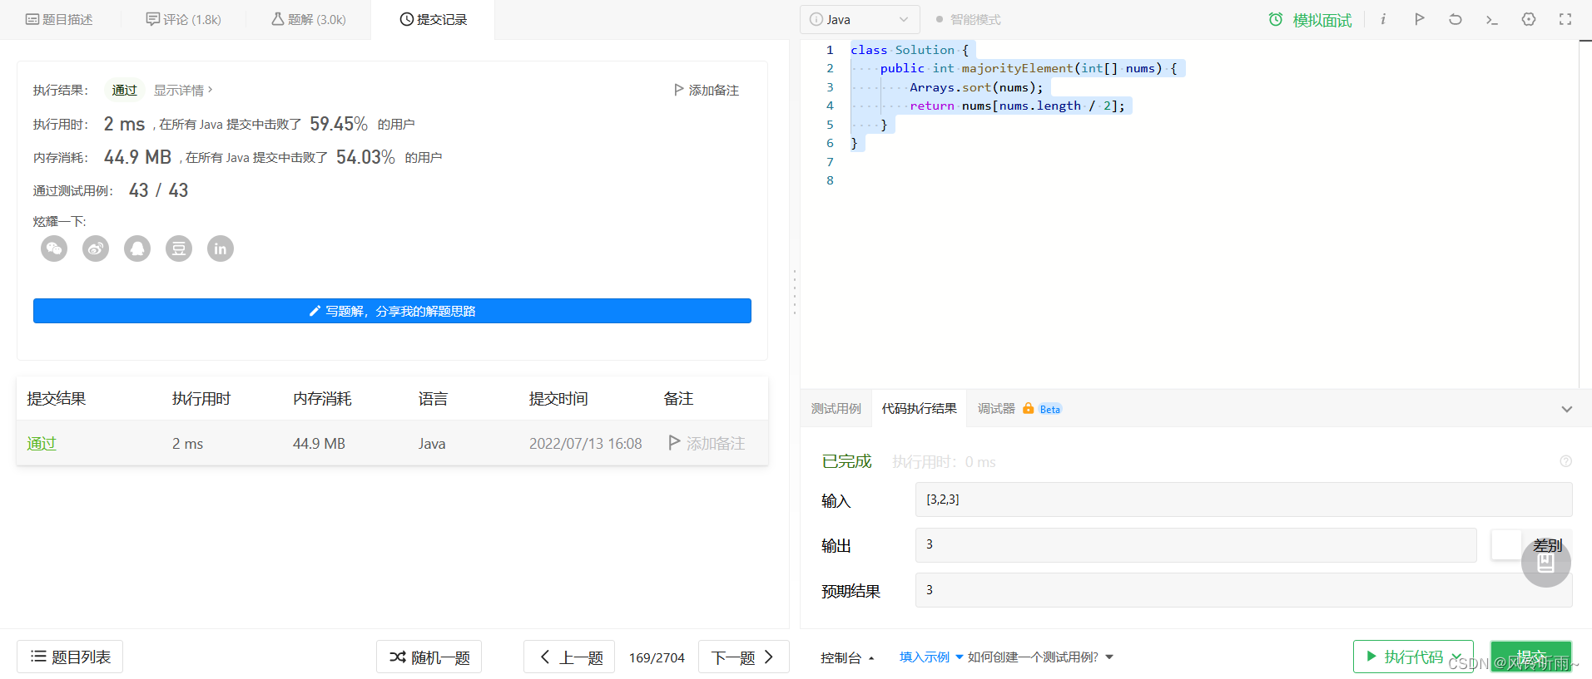1592x679 pixels.
Task: Open the 题解 (3.0k) tab
Action: tap(308, 19)
